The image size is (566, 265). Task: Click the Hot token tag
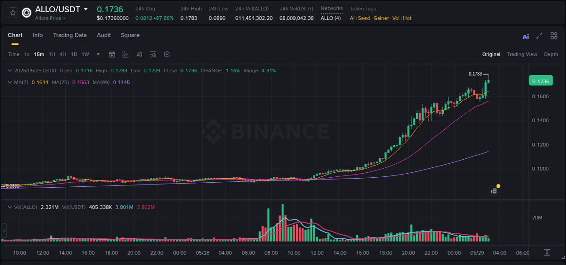pos(407,18)
